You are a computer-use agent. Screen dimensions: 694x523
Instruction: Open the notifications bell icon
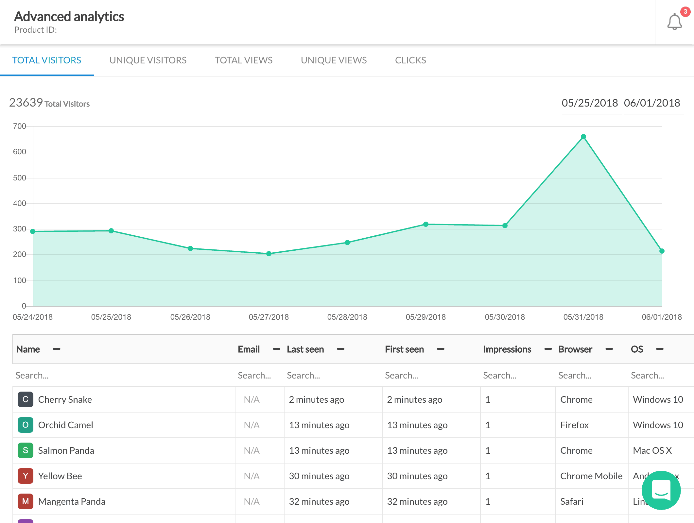674,22
